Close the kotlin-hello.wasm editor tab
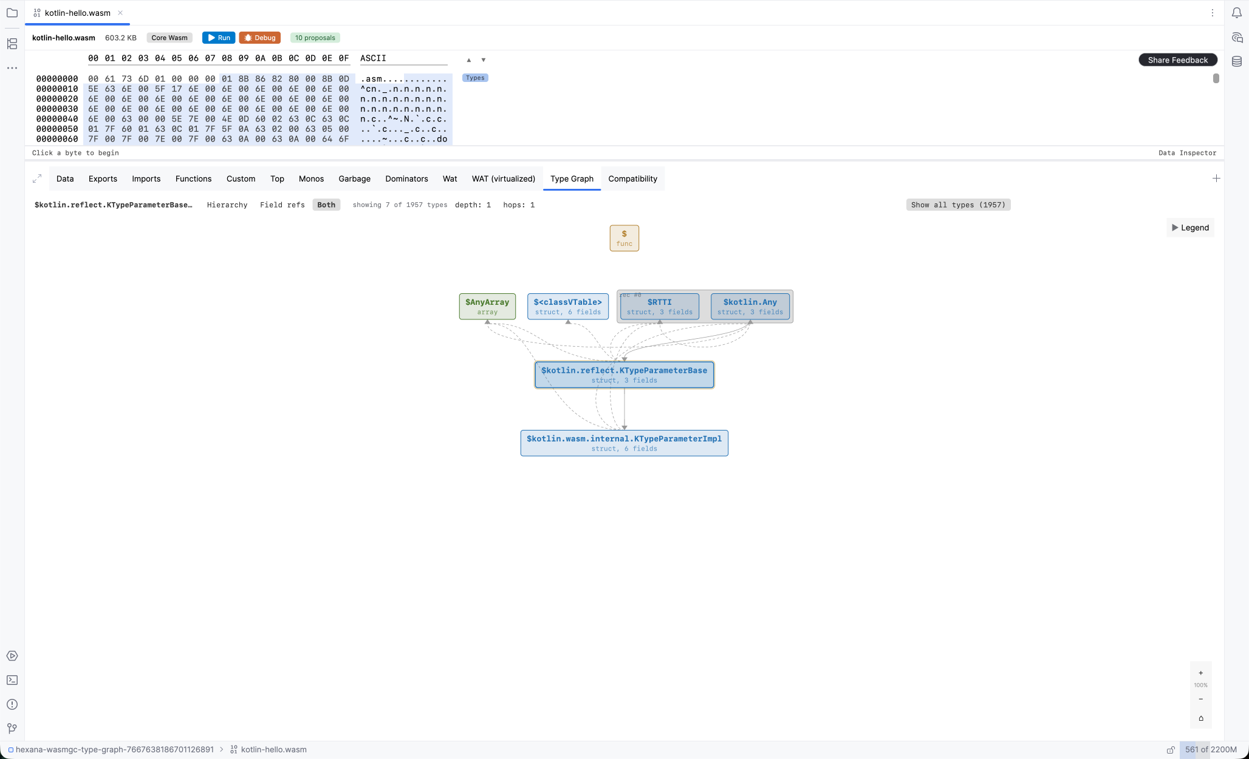Image resolution: width=1249 pixels, height=759 pixels. point(120,13)
